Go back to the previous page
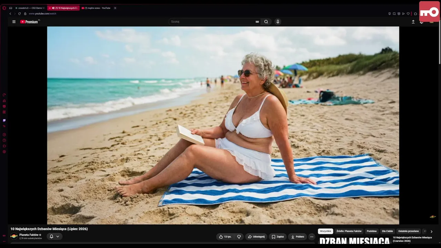The width and height of the screenshot is (441, 248). 10,14
